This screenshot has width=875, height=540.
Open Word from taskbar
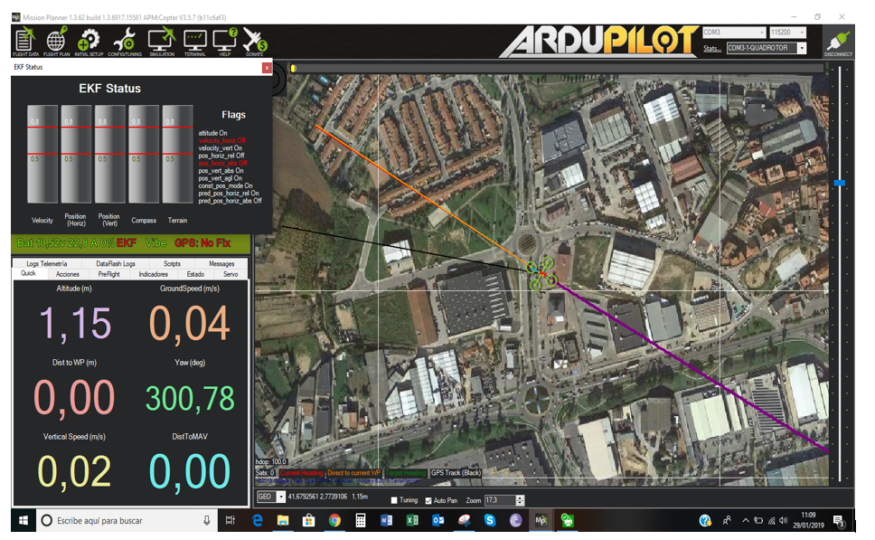pos(386,520)
